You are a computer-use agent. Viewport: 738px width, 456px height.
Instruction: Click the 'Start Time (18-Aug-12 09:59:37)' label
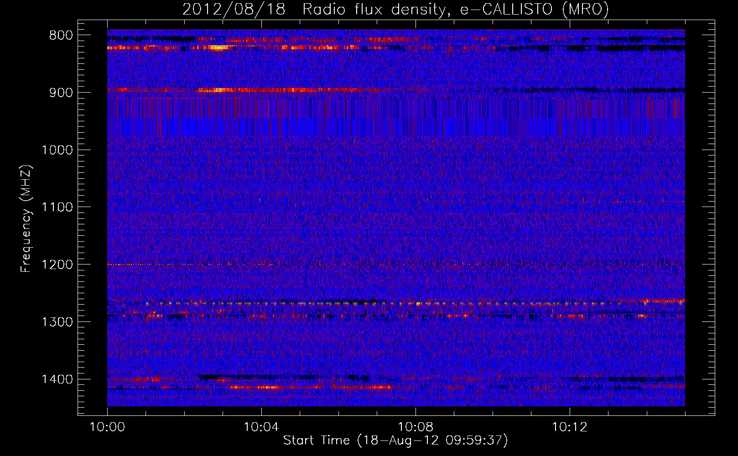pyautogui.click(x=395, y=440)
